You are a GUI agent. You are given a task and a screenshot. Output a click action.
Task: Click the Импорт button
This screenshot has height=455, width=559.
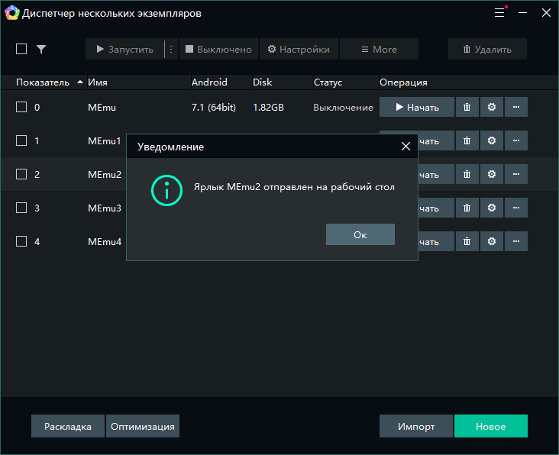click(416, 426)
